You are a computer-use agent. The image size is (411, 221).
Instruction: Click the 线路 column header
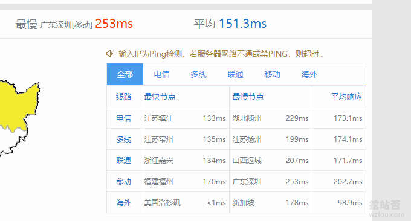[123, 97]
